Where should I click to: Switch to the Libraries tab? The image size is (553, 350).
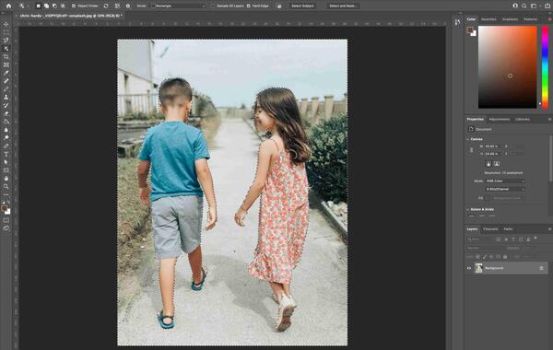(523, 120)
